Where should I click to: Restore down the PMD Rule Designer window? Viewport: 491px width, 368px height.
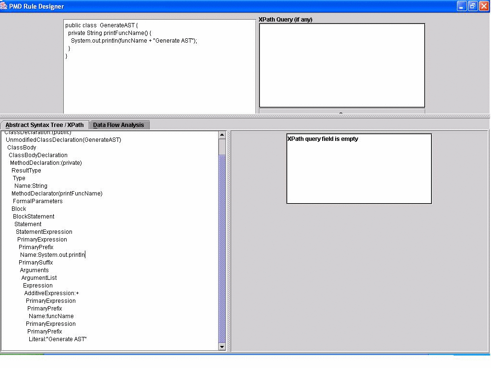473,6
